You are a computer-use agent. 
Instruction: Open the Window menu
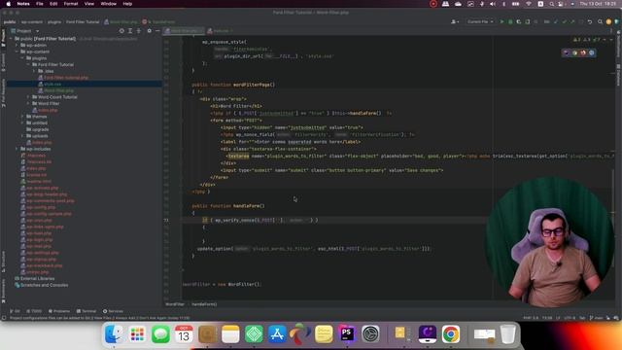tap(108, 4)
